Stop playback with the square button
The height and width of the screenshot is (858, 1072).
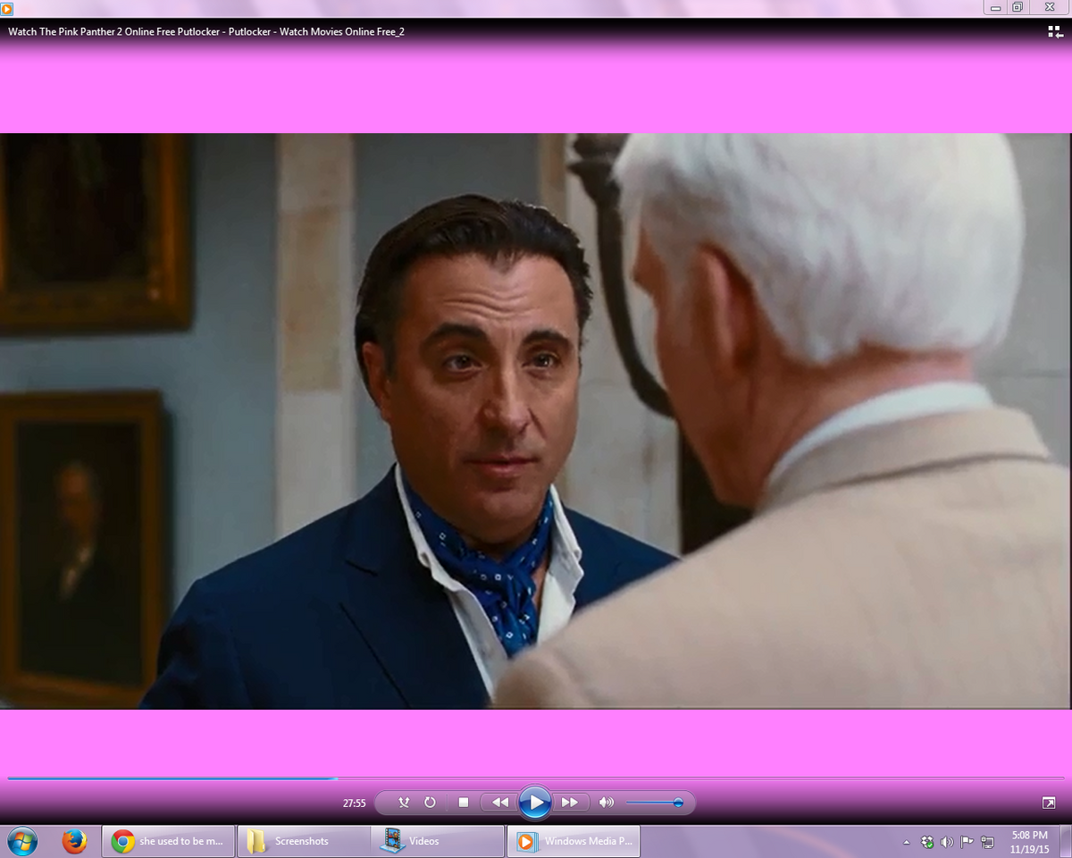[463, 803]
